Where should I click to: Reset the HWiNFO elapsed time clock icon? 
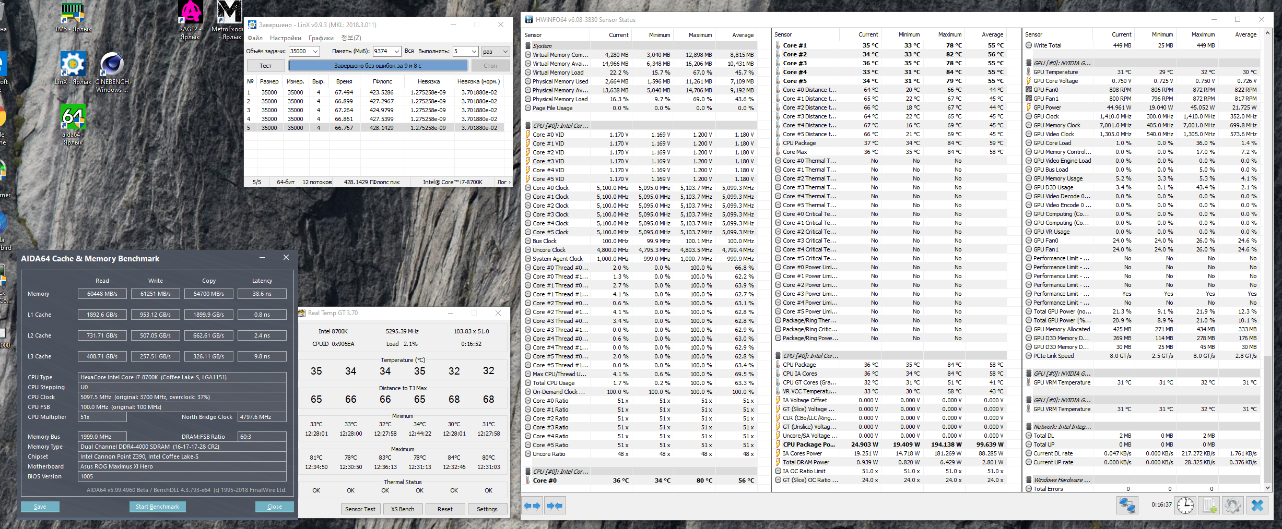pyautogui.click(x=1185, y=506)
